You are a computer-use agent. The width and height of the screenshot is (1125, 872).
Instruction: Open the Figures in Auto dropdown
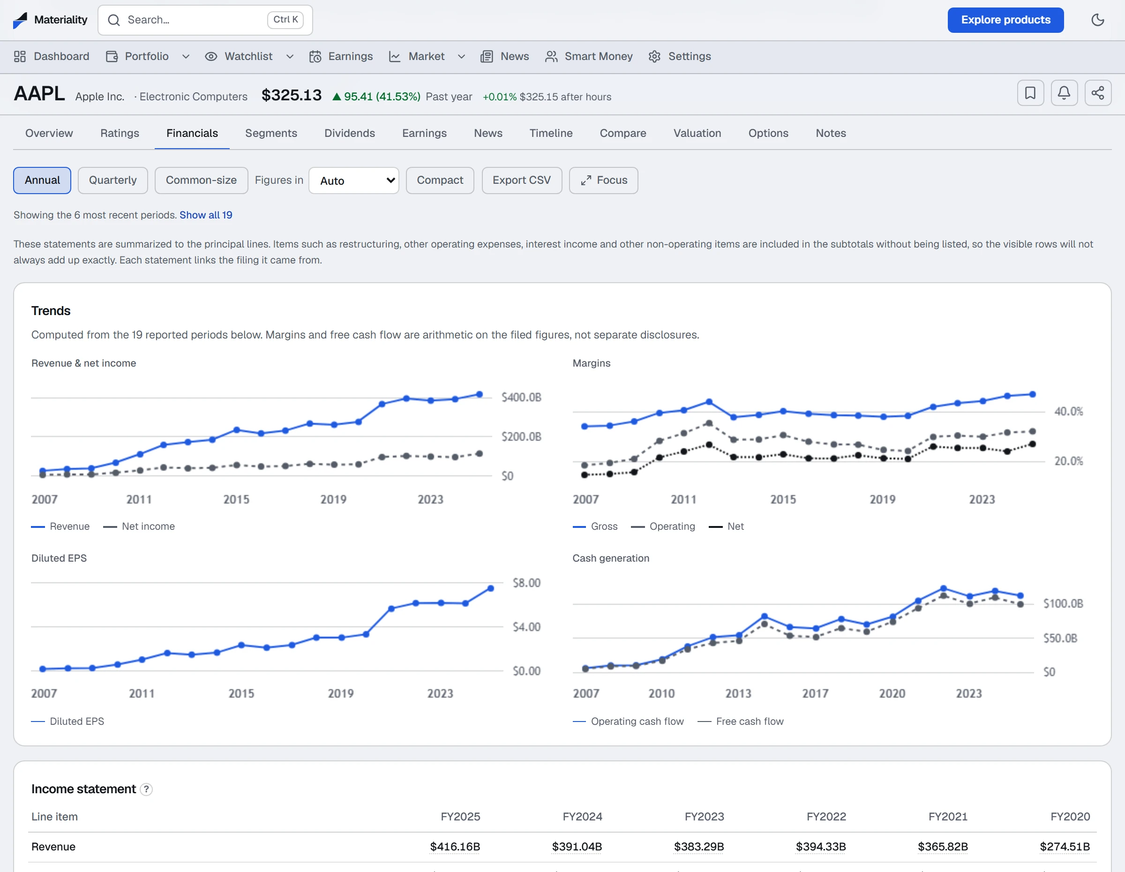(x=354, y=180)
